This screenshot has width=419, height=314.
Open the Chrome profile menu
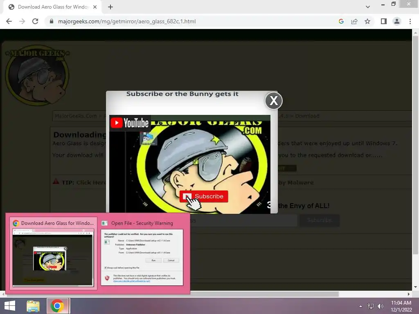(397, 21)
